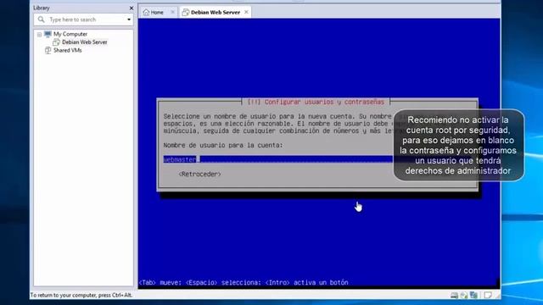Click the Home tab house icon

click(x=146, y=13)
